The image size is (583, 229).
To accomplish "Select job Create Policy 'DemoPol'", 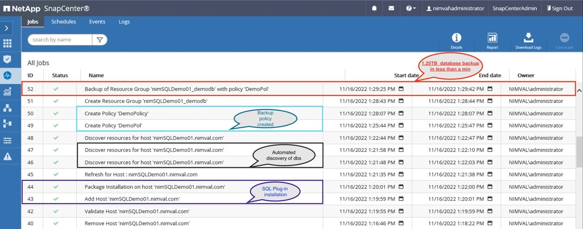I will tap(298, 126).
